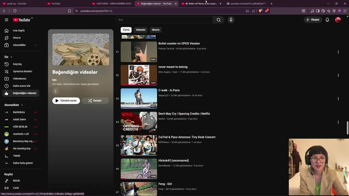Viewport: 349px width, 196px height.
Task: Go to the YouTube logo home link
Action: pyautogui.click(x=22, y=20)
